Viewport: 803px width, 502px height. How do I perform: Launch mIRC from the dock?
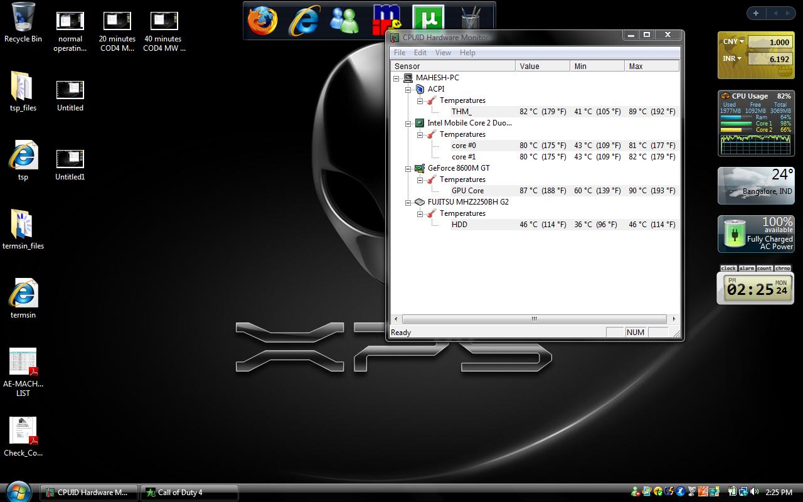point(386,21)
